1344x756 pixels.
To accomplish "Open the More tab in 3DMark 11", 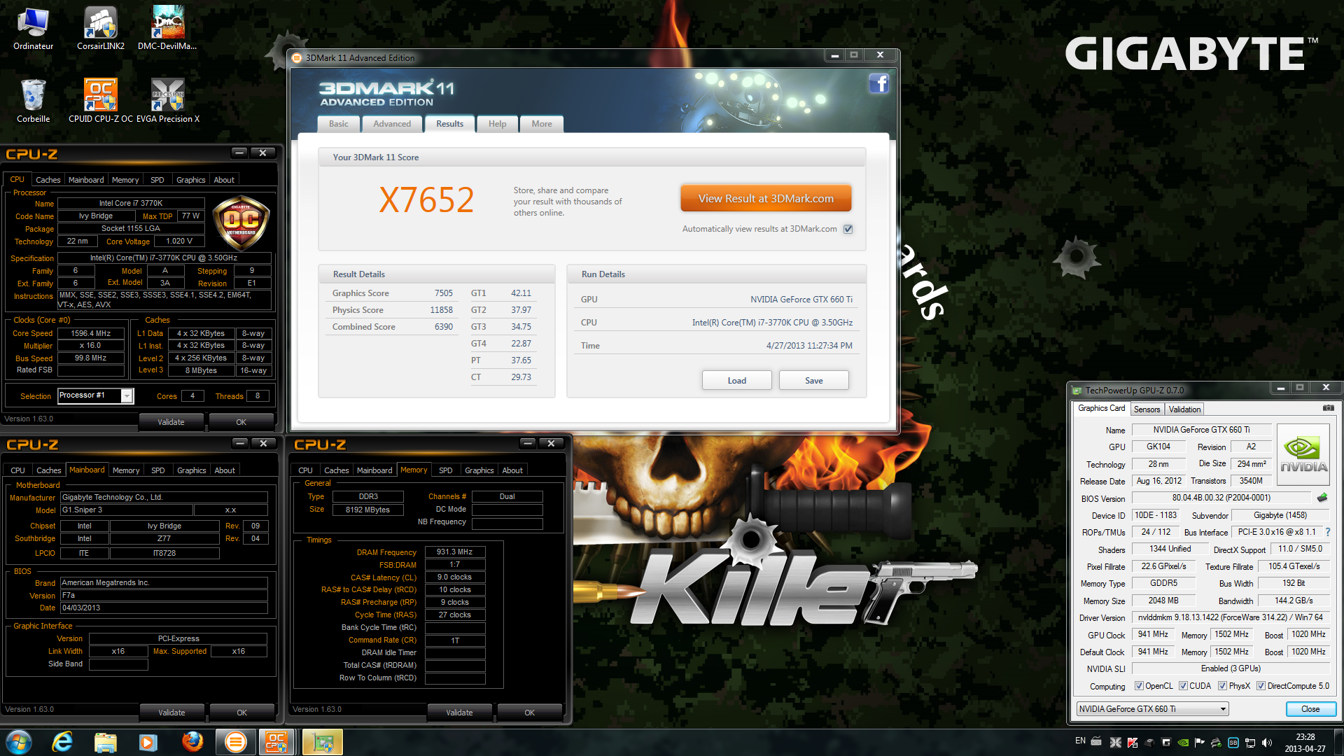I will (542, 124).
